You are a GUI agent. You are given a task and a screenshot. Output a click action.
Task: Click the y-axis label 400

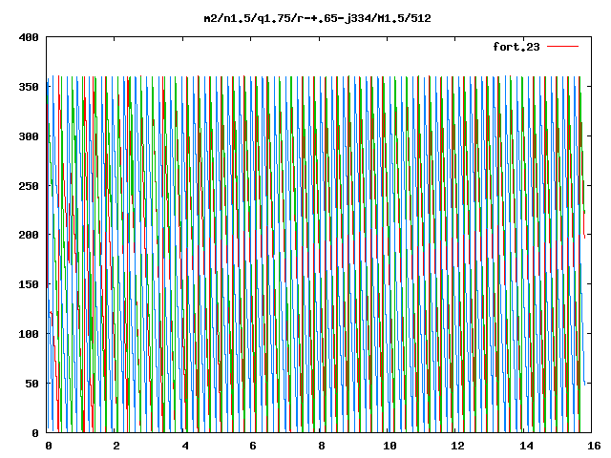29,38
